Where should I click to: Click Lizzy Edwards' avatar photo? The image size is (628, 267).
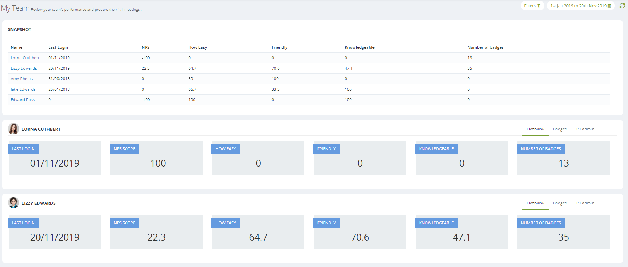14,203
